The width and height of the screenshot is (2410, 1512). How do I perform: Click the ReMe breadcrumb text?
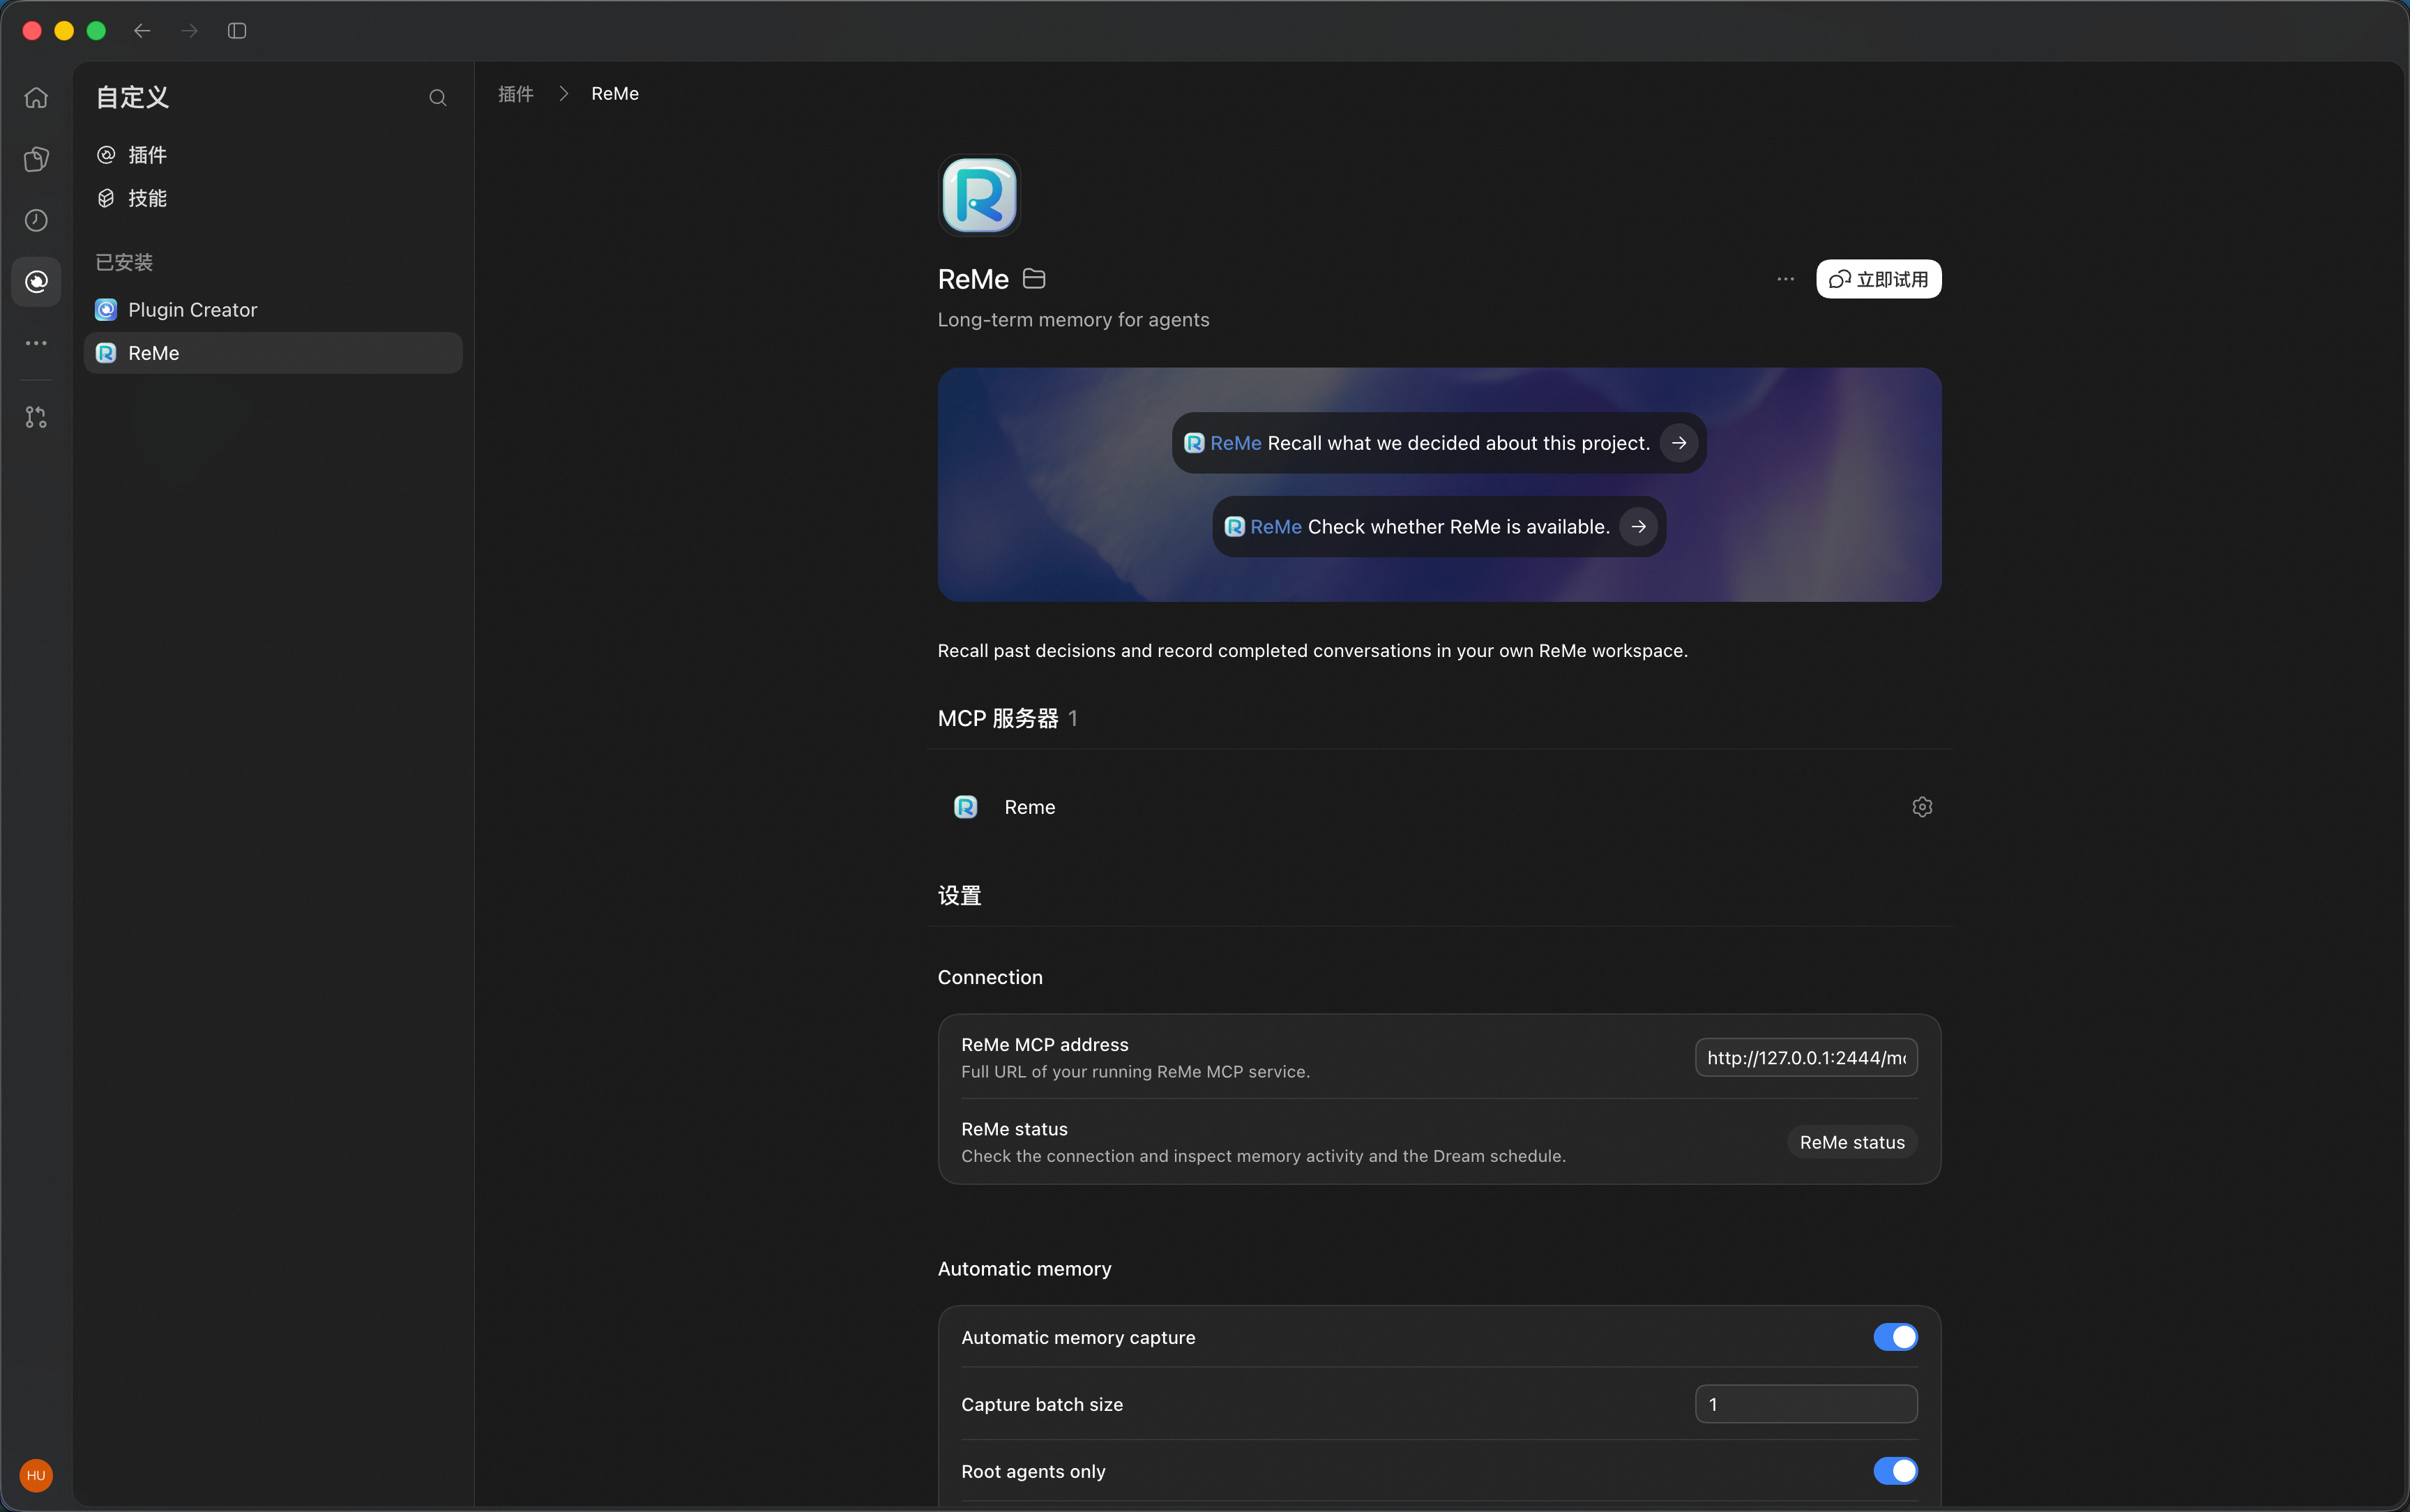click(x=615, y=94)
